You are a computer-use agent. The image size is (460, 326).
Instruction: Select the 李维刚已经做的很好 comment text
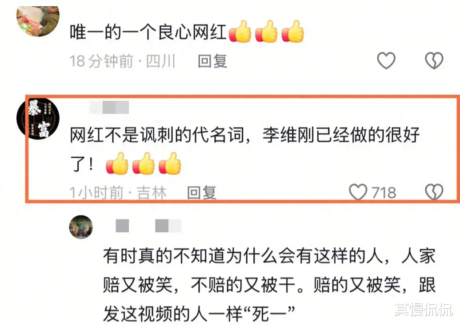point(244,150)
